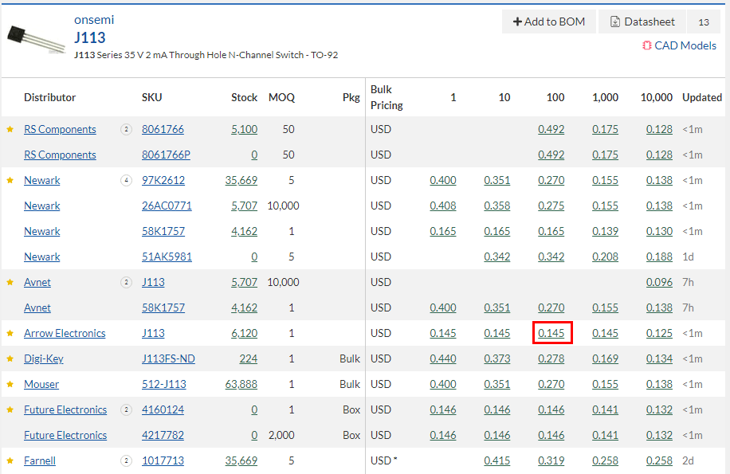
Task: Expand Newark offers count badge 4
Action: [x=126, y=180]
